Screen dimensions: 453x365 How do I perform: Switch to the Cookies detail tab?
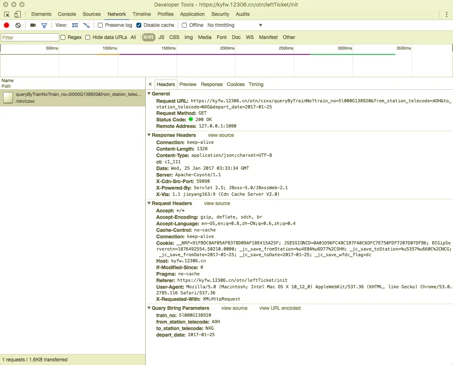pyautogui.click(x=236, y=84)
